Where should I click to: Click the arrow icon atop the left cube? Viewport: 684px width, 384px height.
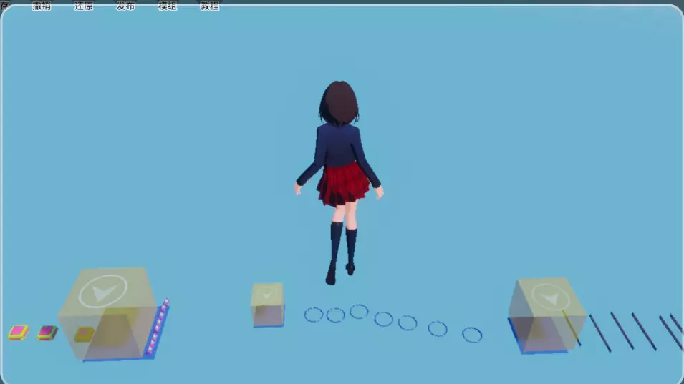(103, 291)
